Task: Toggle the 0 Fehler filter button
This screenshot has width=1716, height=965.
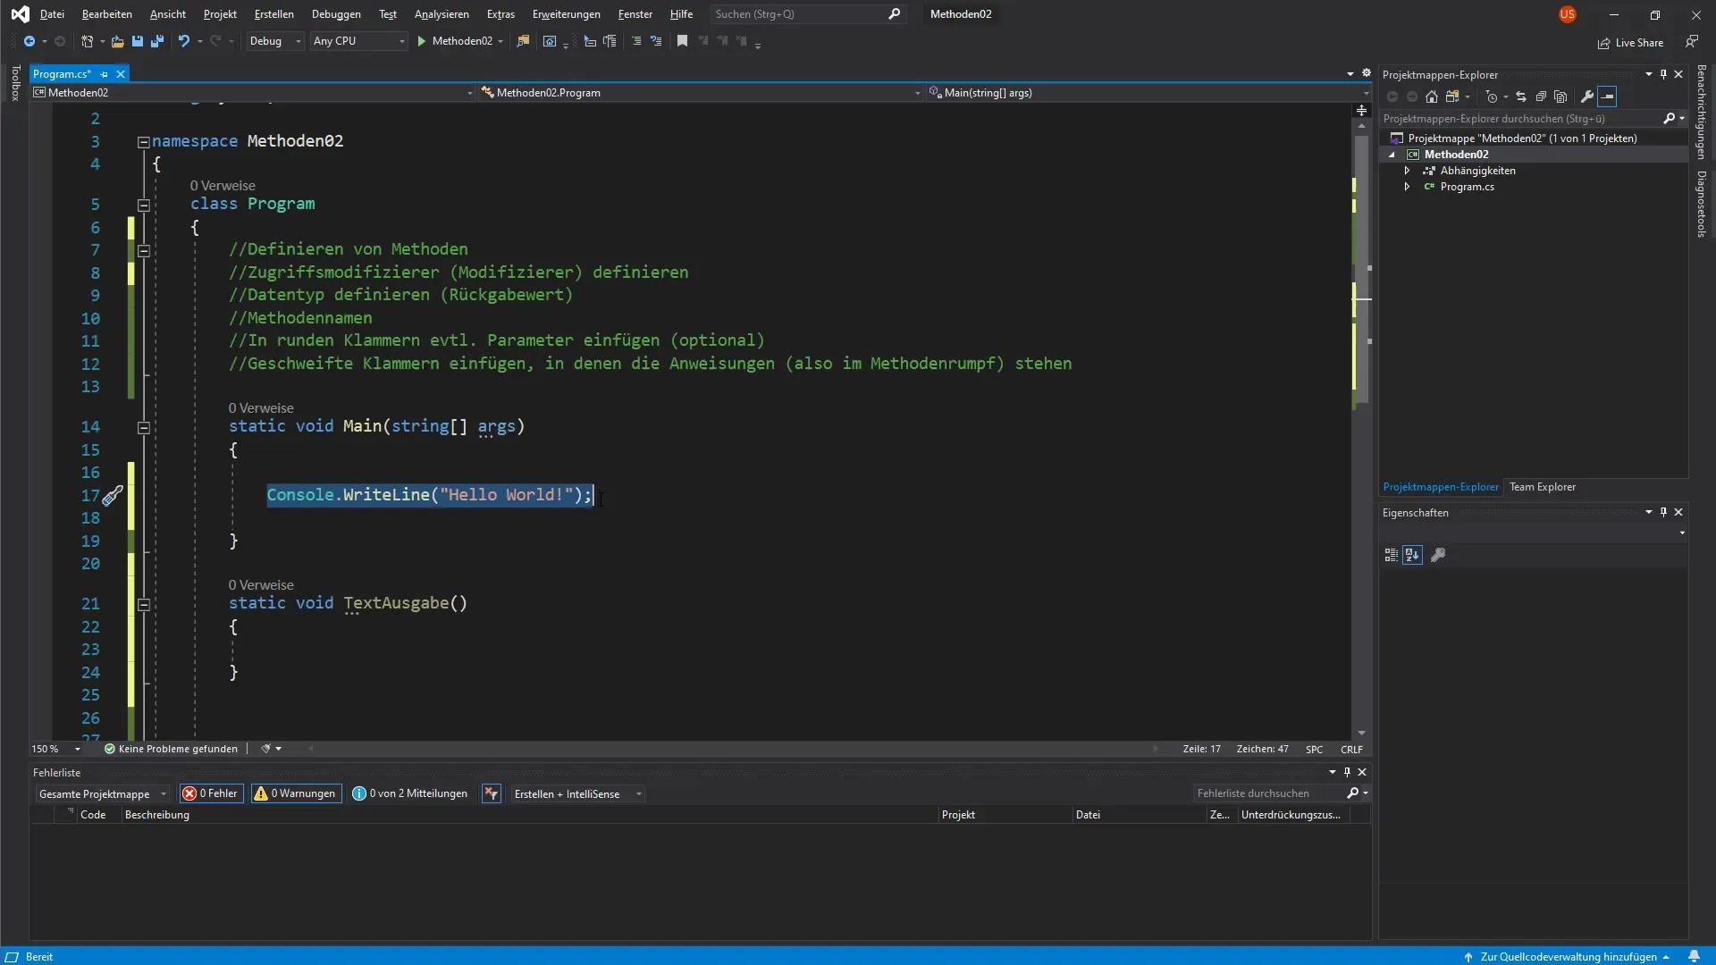Action: coord(212,793)
